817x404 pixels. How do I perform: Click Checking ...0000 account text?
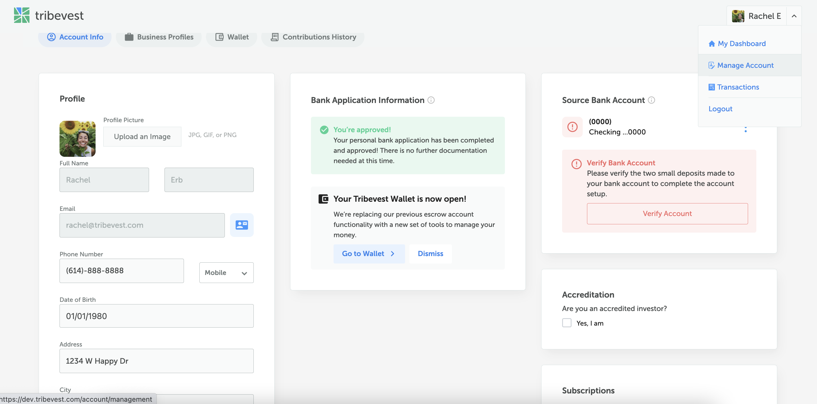pos(617,132)
